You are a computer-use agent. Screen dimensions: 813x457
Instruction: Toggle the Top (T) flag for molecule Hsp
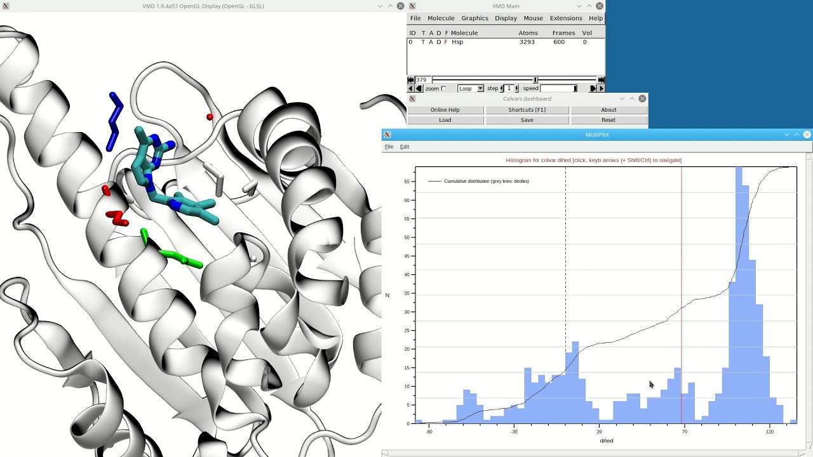point(423,42)
